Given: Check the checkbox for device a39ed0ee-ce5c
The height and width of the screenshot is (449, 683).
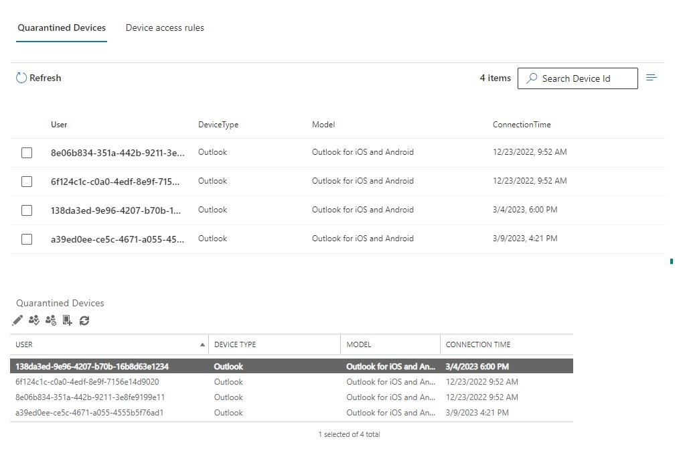Looking at the screenshot, I should [27, 239].
